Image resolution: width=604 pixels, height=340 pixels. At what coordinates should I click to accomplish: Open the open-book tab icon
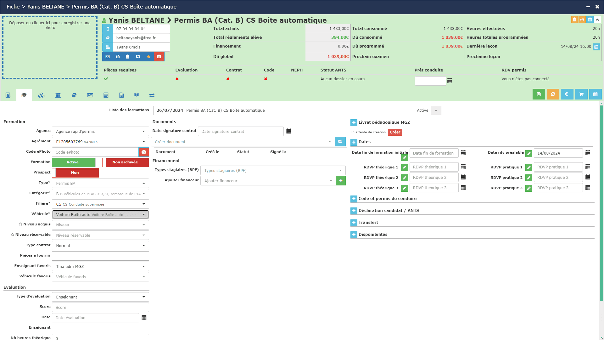[137, 95]
